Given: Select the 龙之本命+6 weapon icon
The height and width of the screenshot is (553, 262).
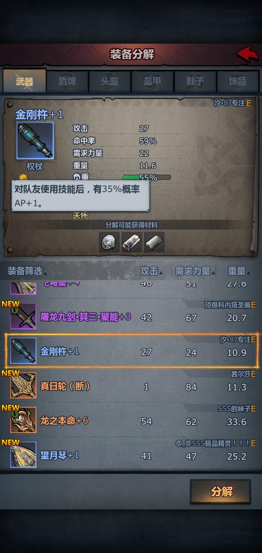Looking at the screenshot, I should click(23, 420).
